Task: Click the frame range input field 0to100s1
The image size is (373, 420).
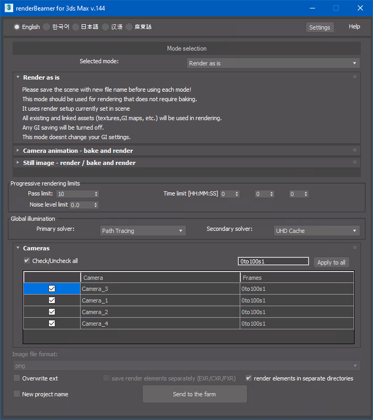Action: (x=273, y=261)
